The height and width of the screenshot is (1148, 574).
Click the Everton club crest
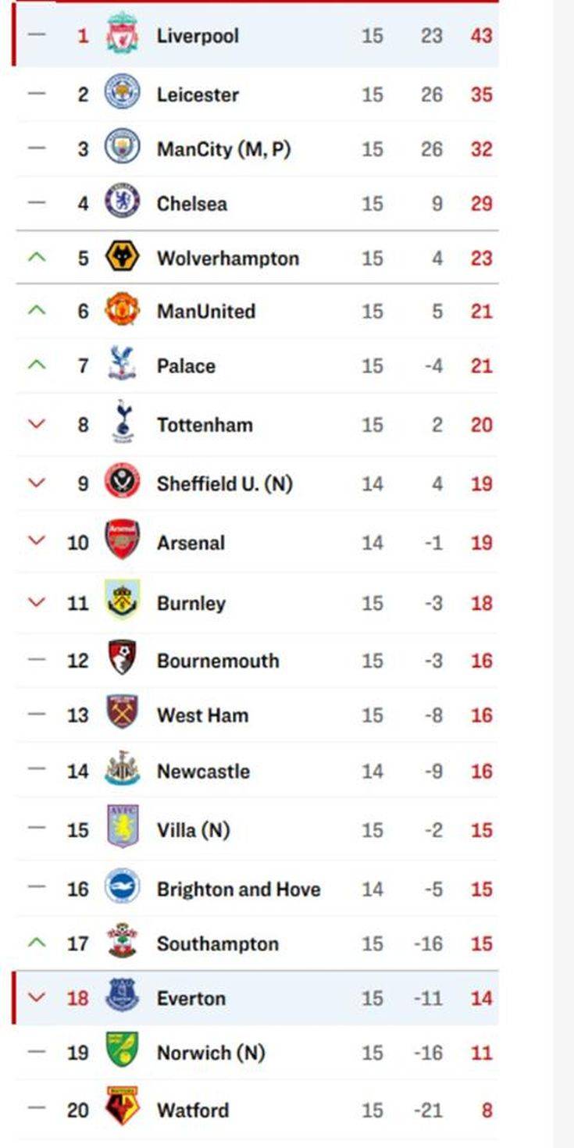123,996
